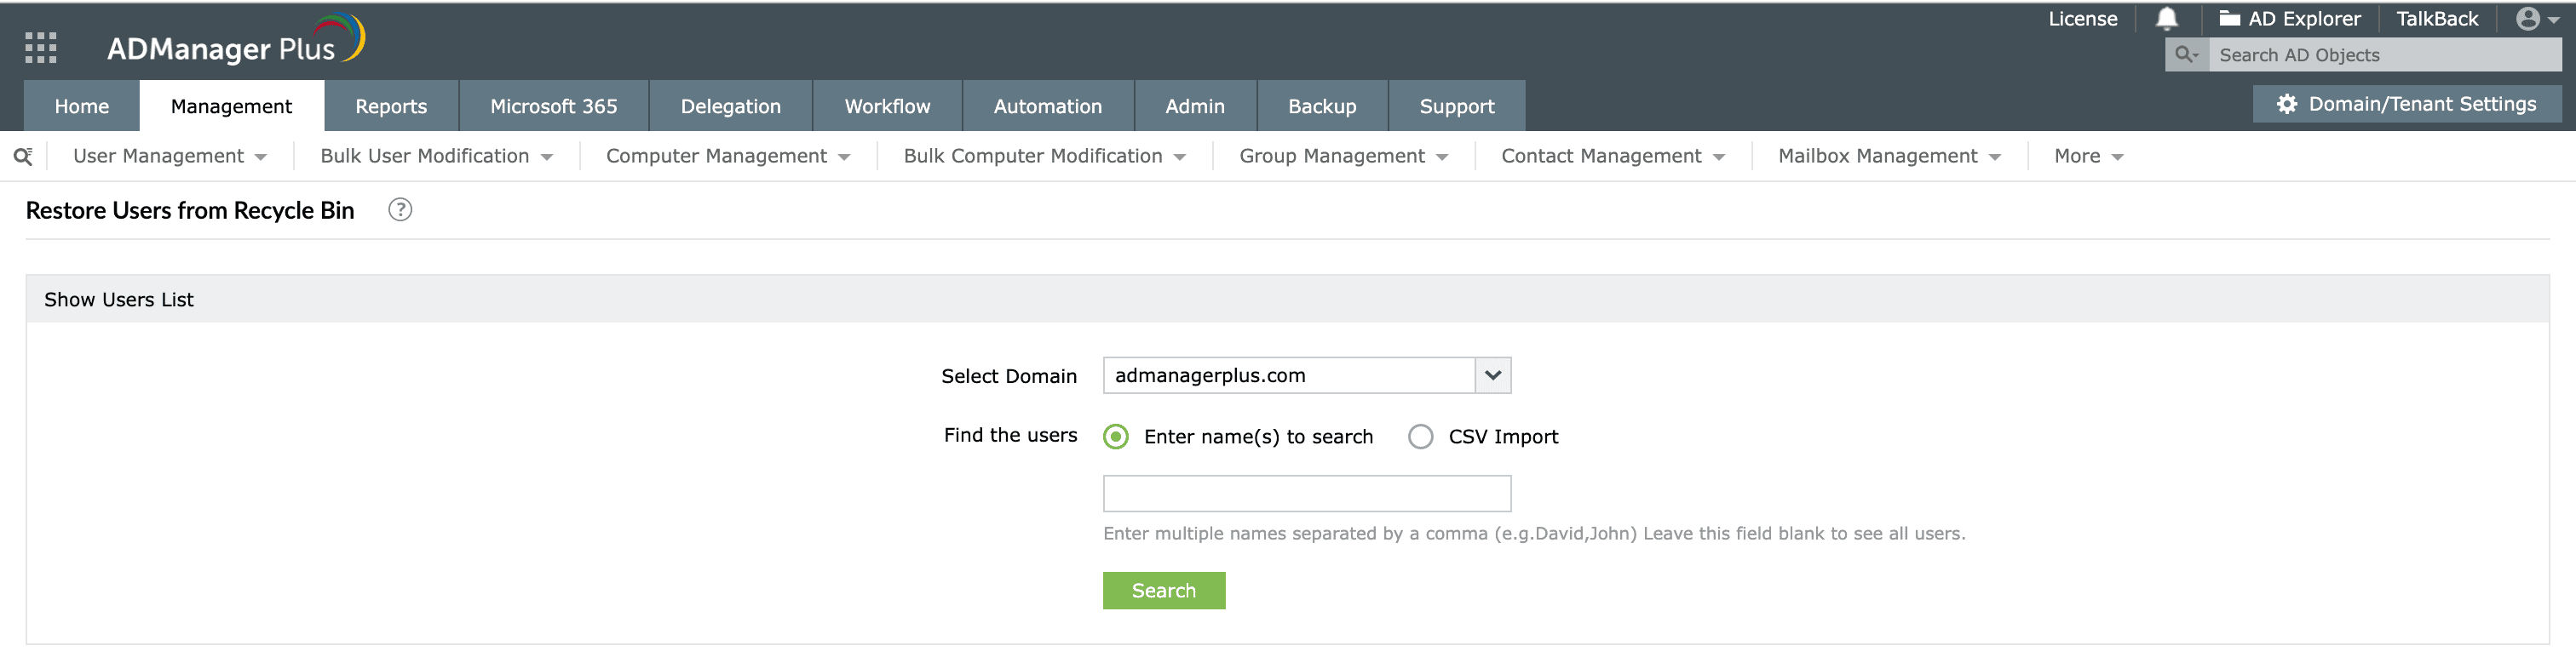Switch to the Reports tab
Viewport: 2576px width, 657px height.
point(391,106)
